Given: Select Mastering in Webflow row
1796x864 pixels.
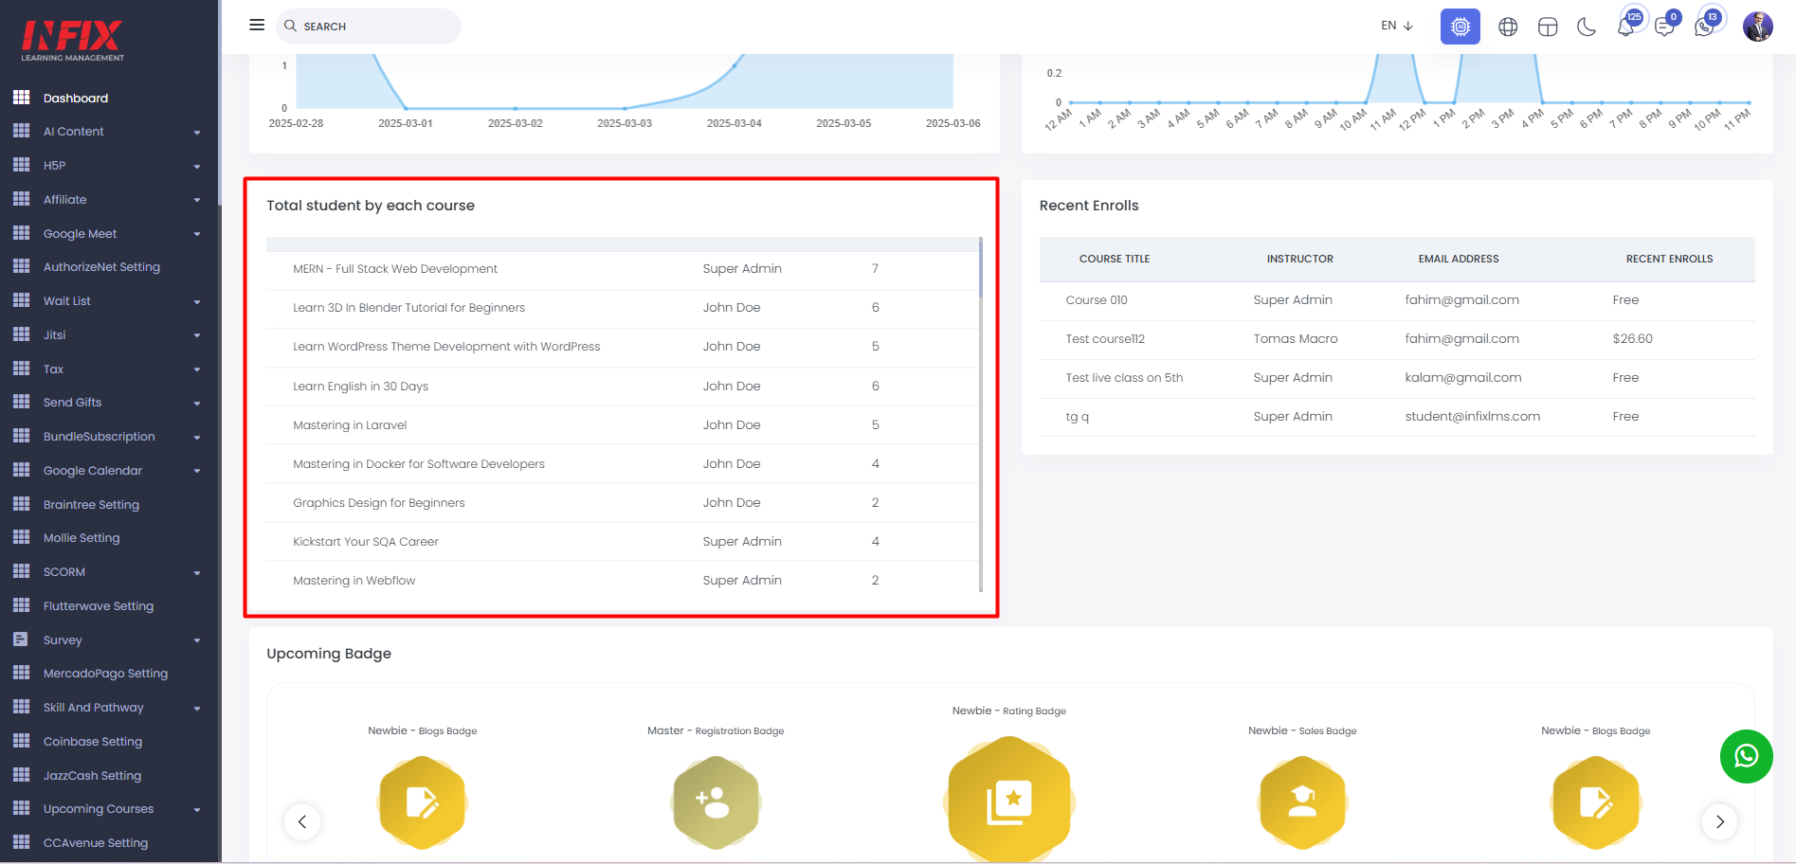Looking at the screenshot, I should [622, 581].
